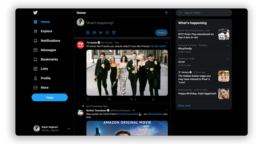
Task: Open the trib.al/rYJdeMl link
Action: pyautogui.click(x=158, y=46)
